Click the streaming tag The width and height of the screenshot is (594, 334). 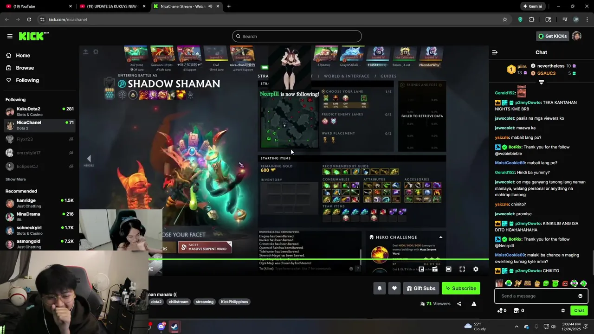point(205,302)
